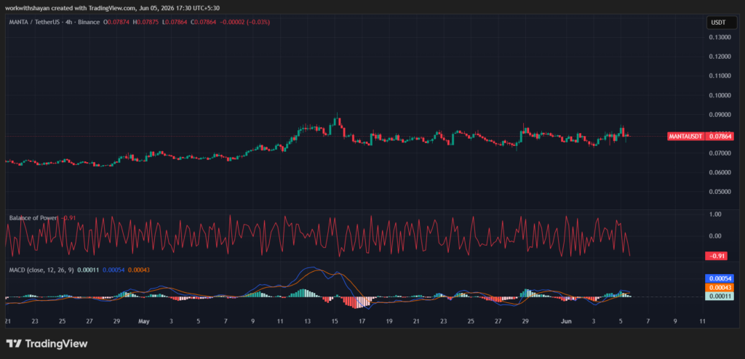The height and width of the screenshot is (359, 745).
Task: Click the red -0.91 Balance of Power axis tag
Action: [717, 256]
